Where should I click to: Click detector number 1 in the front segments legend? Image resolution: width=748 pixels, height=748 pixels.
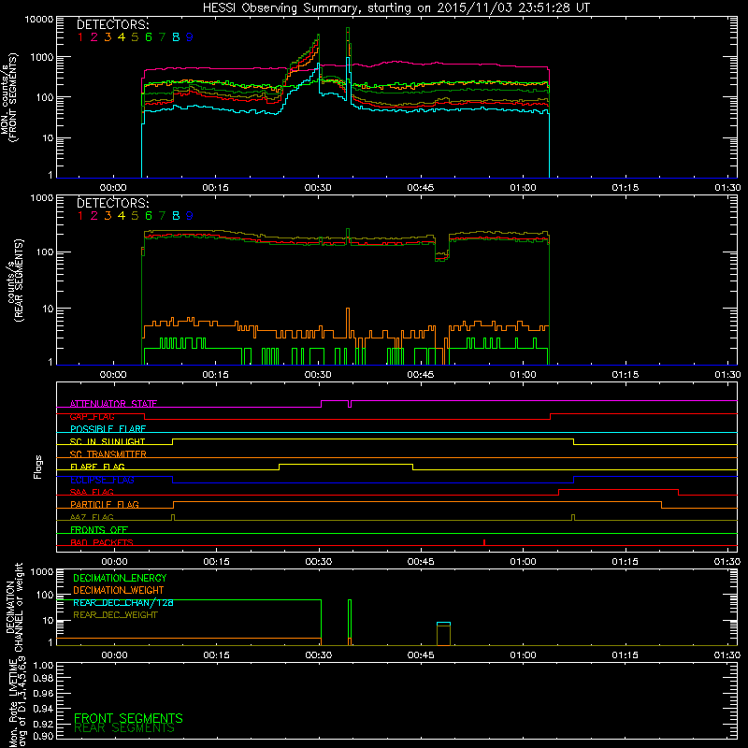(80, 36)
